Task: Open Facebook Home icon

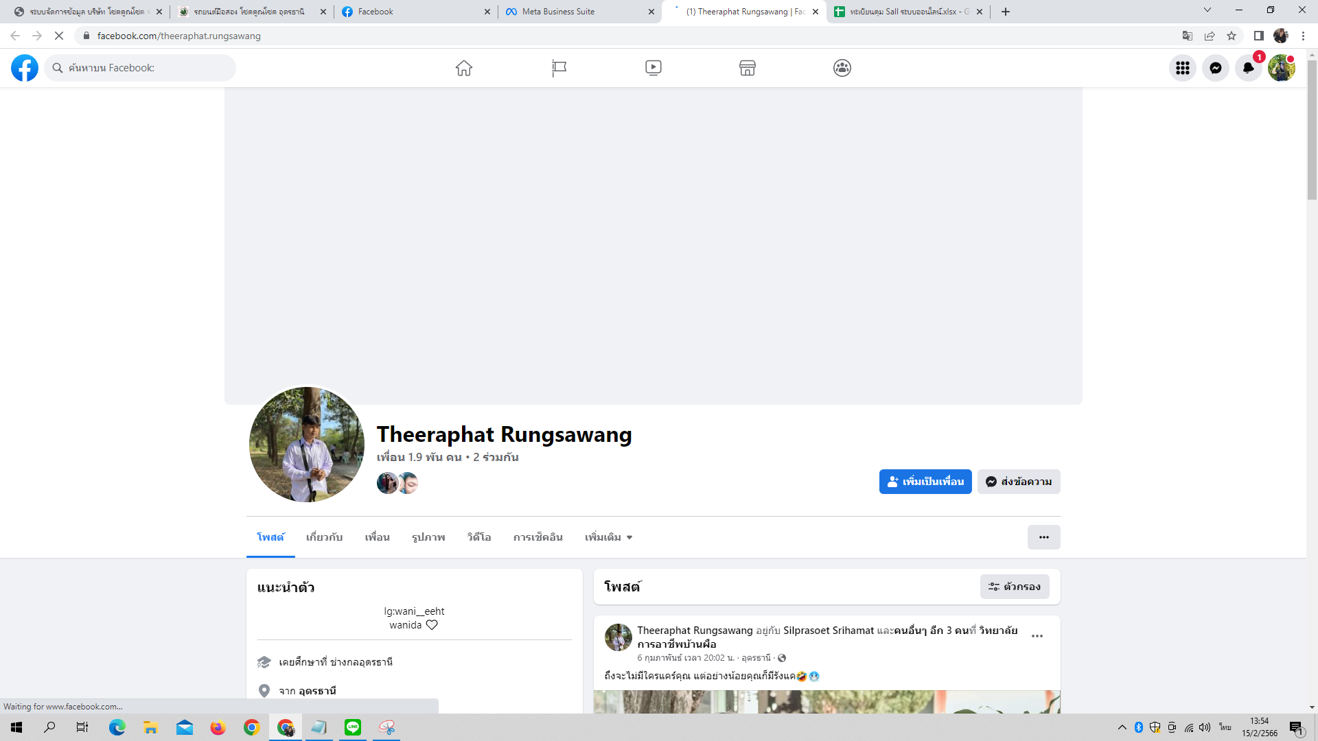Action: (x=464, y=68)
